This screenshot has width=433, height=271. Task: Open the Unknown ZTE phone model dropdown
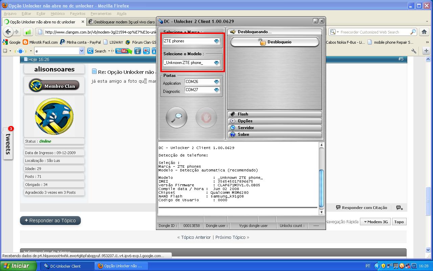coord(216,63)
